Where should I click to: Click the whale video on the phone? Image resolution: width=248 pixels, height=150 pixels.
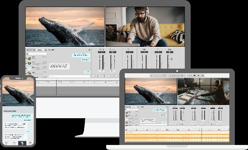pyautogui.click(x=18, y=92)
